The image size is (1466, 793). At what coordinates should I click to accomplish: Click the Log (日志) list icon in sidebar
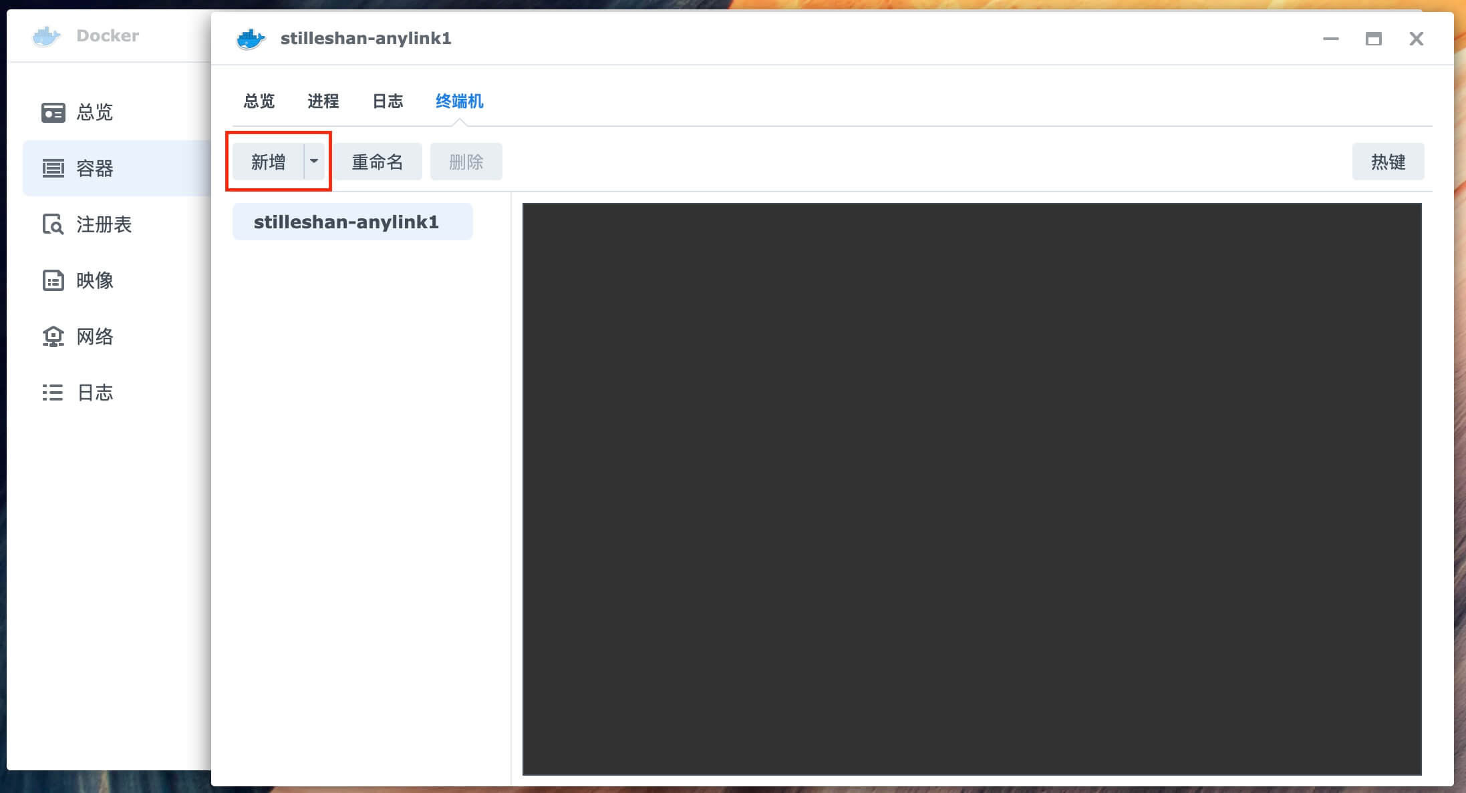(53, 392)
